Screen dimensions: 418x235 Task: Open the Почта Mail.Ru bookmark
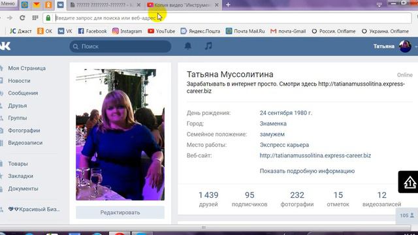point(246,31)
